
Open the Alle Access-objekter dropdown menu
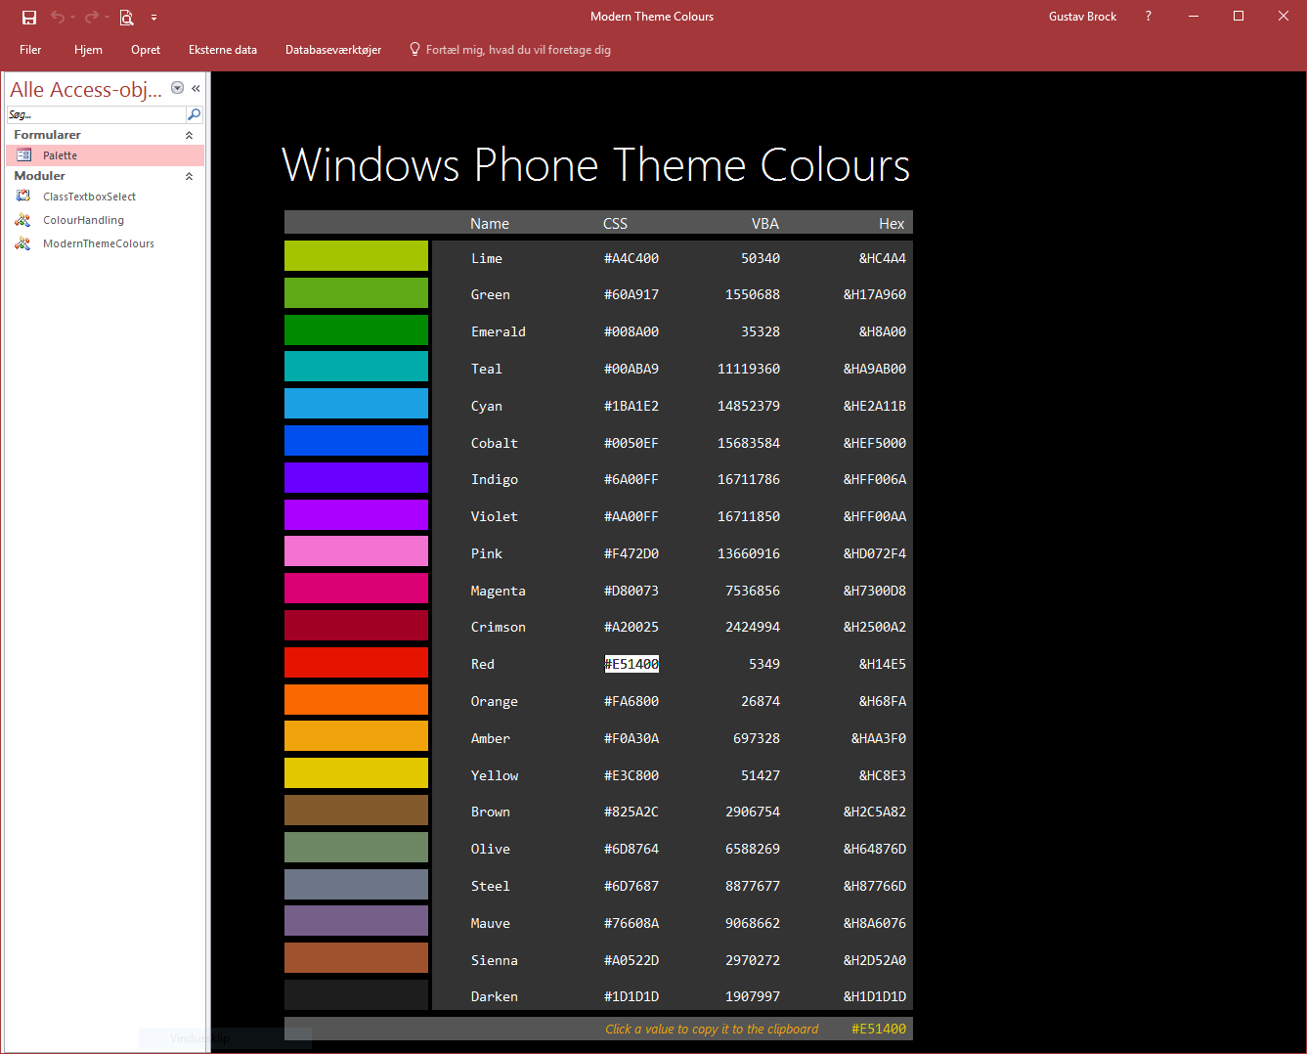[x=177, y=88]
